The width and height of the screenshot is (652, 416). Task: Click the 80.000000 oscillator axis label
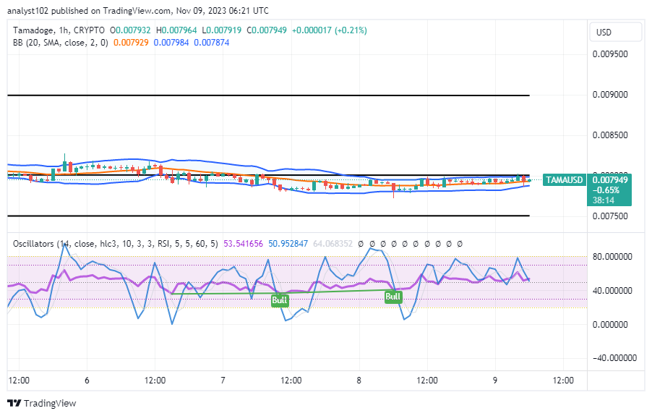pos(612,257)
